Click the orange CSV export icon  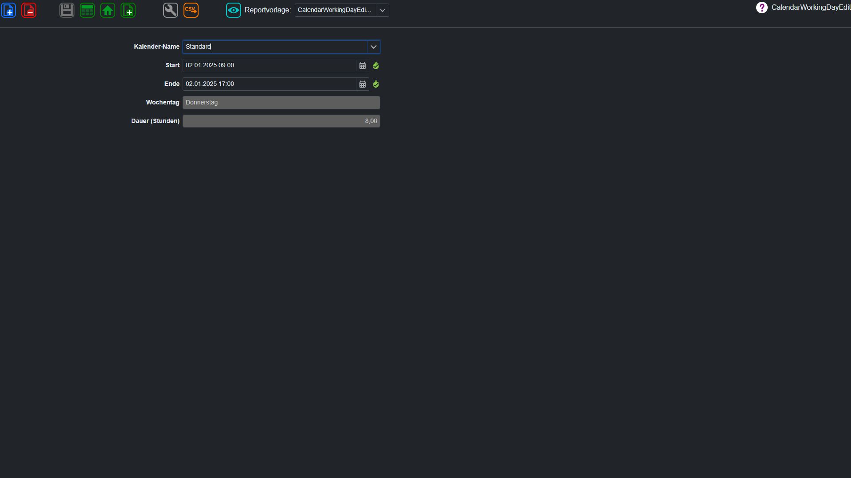coord(191,10)
